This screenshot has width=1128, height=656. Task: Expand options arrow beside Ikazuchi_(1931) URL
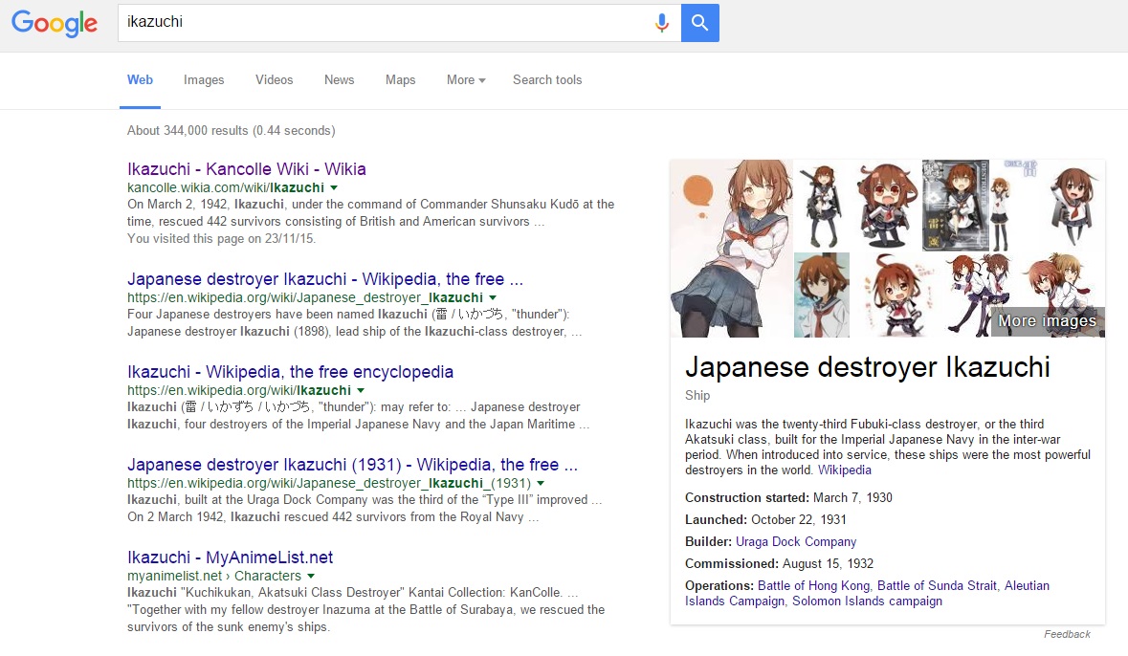(x=541, y=483)
